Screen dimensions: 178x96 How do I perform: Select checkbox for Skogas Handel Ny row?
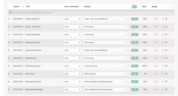170,19
